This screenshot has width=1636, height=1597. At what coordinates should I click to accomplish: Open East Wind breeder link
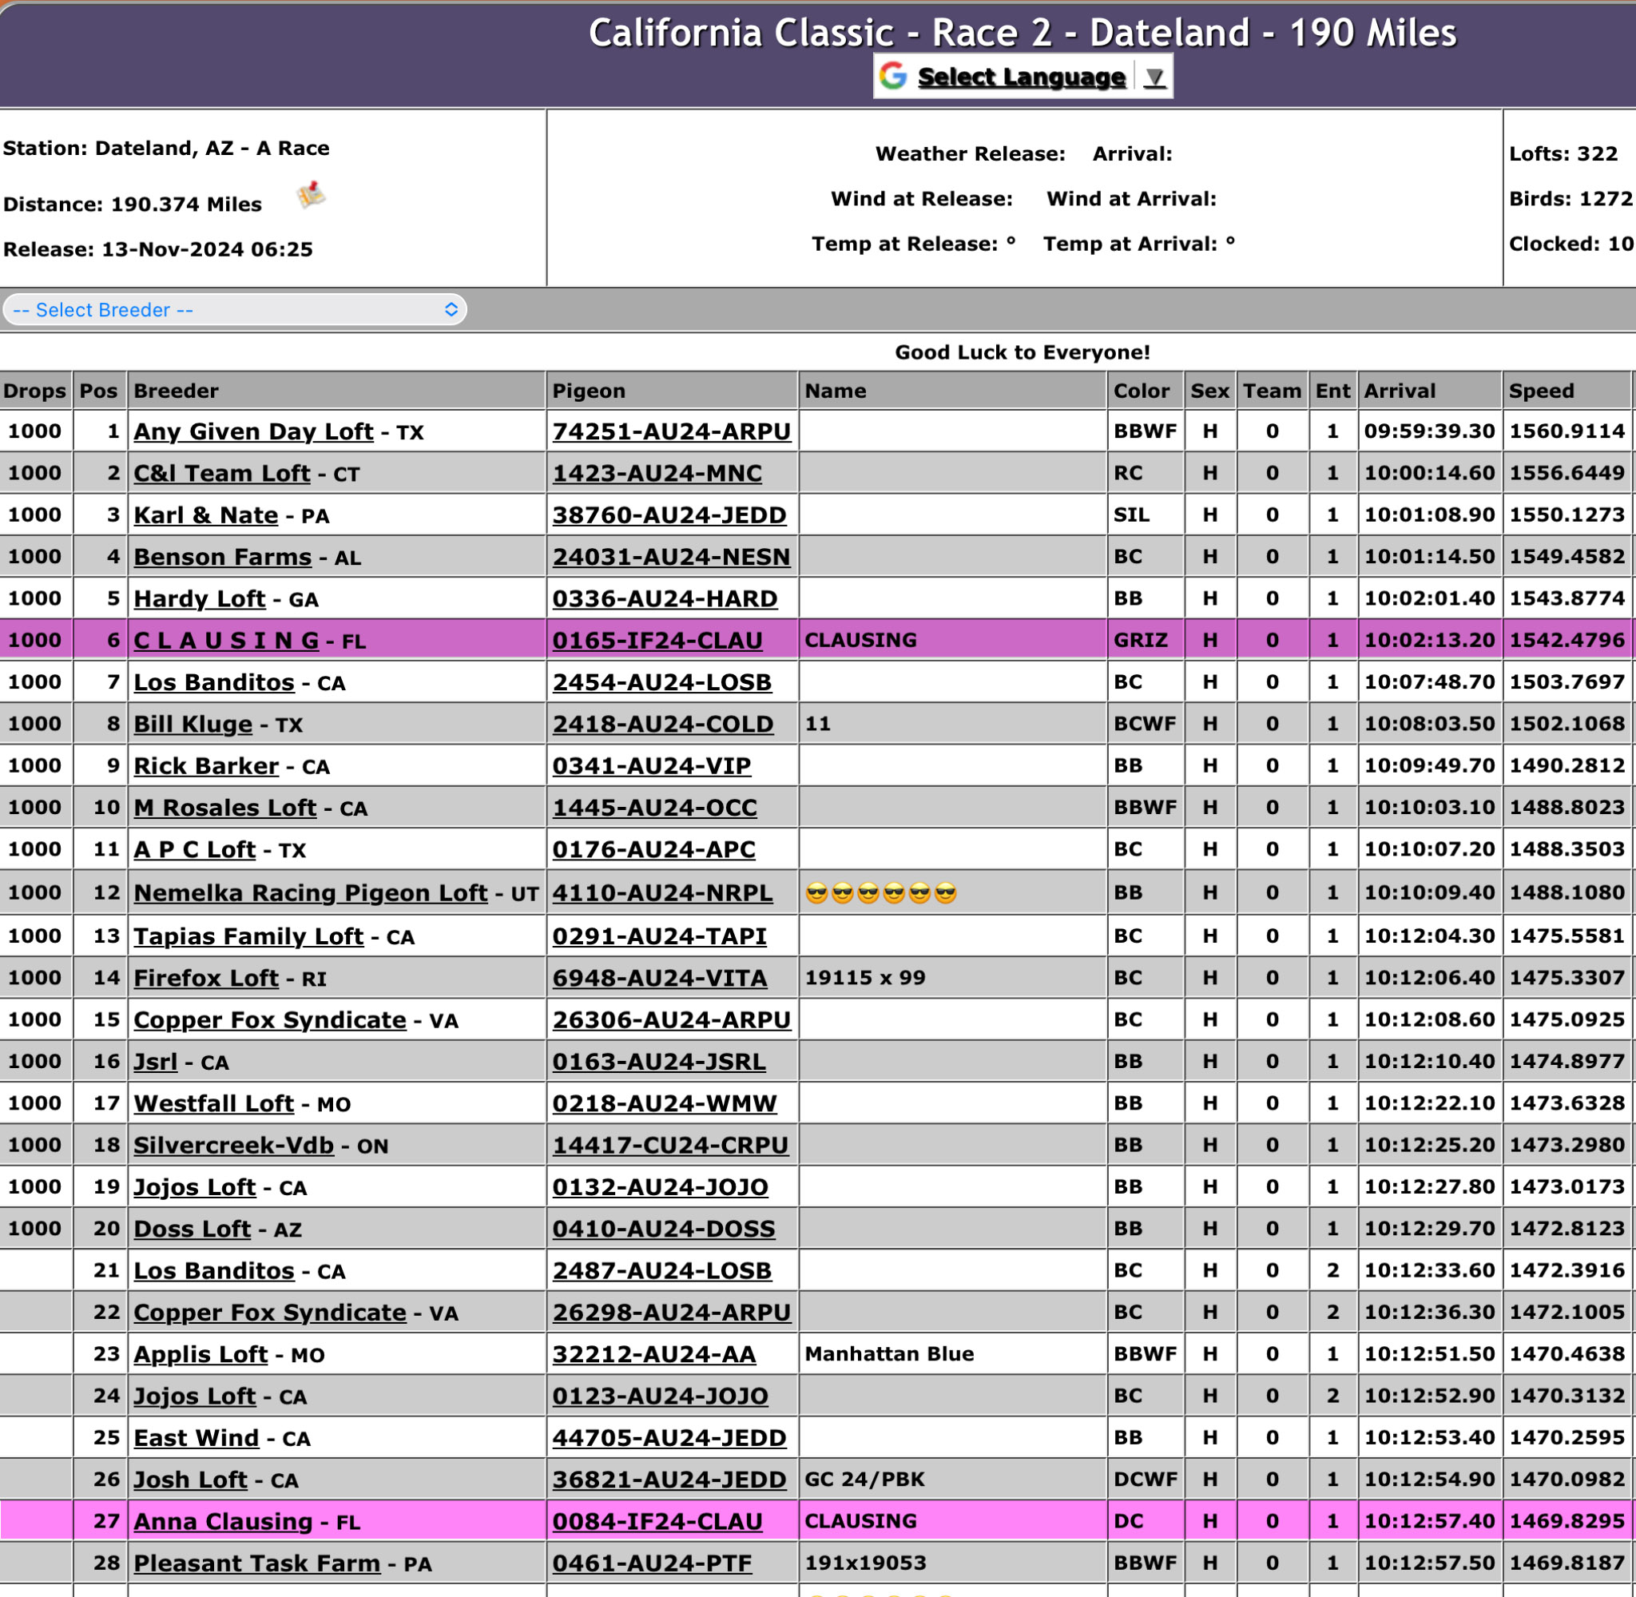[197, 1438]
